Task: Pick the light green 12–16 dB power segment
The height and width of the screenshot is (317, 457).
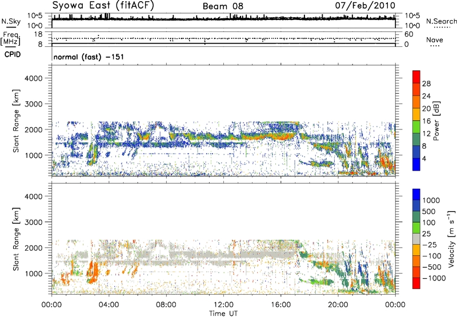Action: click(x=416, y=126)
